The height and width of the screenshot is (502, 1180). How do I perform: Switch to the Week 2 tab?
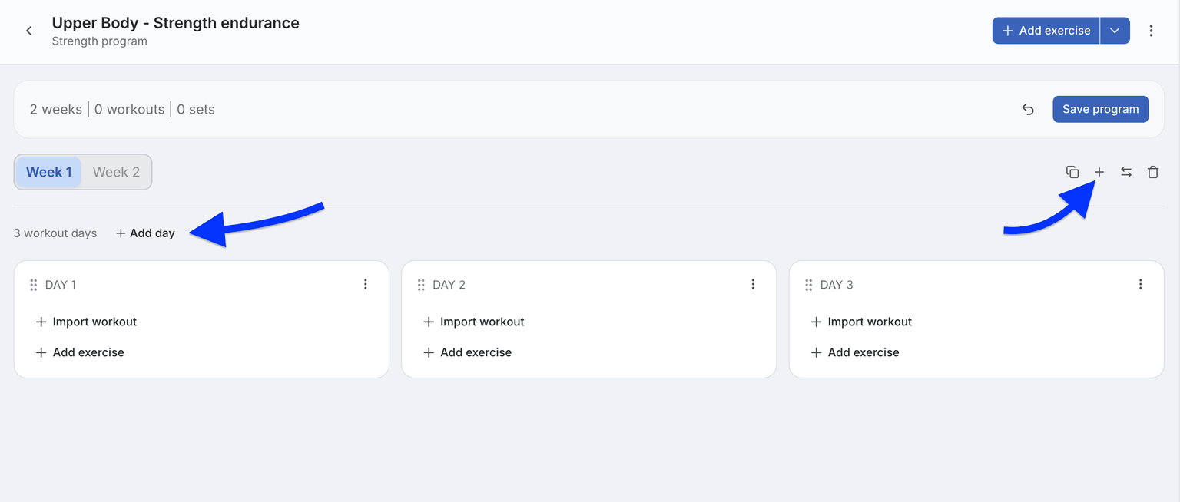(x=116, y=172)
